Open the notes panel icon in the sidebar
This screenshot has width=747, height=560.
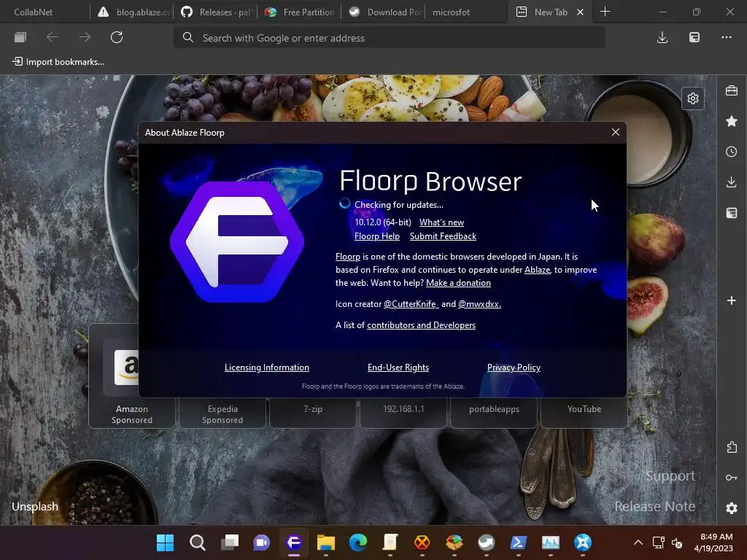coord(732,213)
